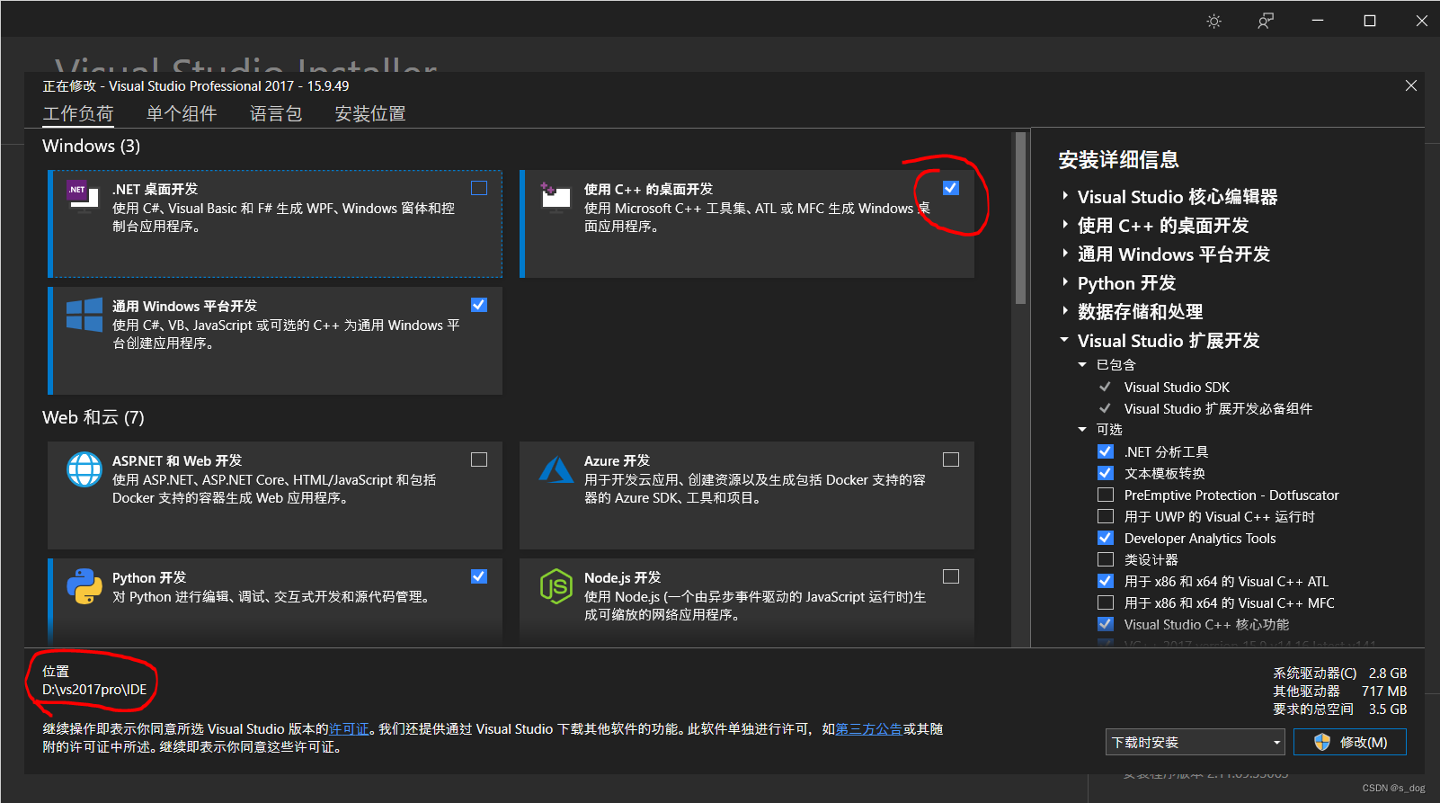
Task: Uncheck the 使用 C++ 的桌面开发 checkbox
Action: click(x=951, y=188)
